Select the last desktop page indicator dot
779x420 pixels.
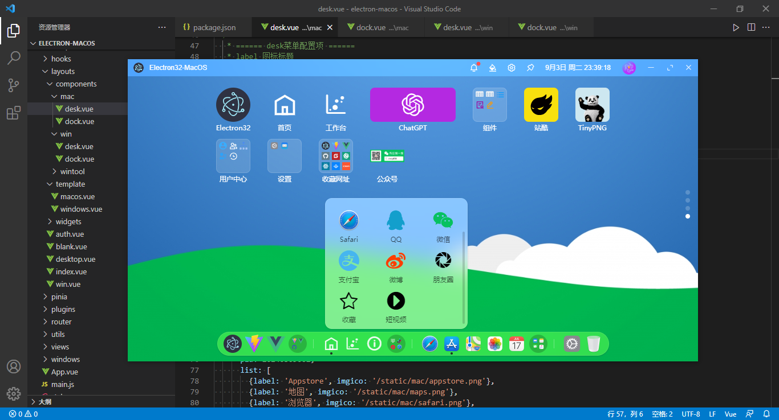point(688,216)
